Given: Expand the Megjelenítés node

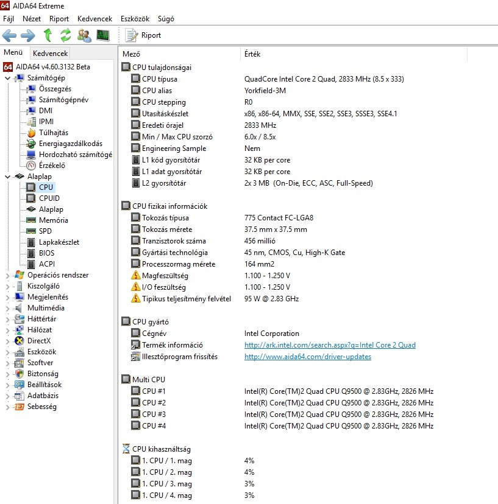Looking at the screenshot, I should tap(7, 297).
